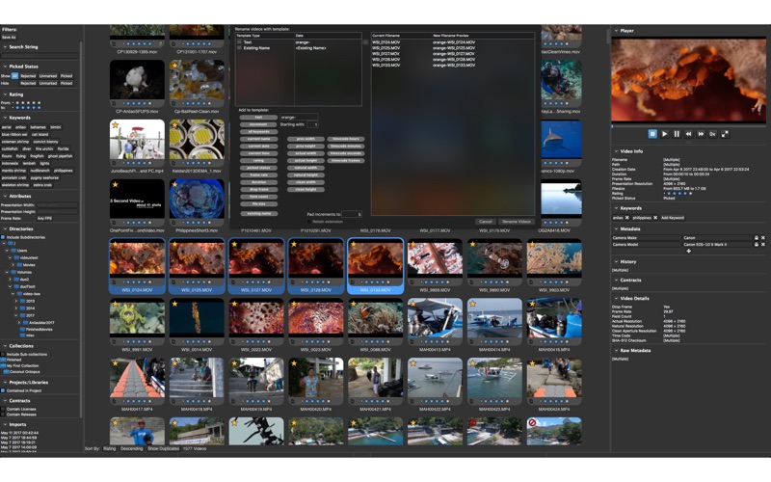Hide Picked status videos
Viewport: 771px width, 482px height.
click(66, 83)
